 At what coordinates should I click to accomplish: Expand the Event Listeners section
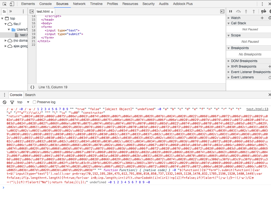(x=229, y=77)
